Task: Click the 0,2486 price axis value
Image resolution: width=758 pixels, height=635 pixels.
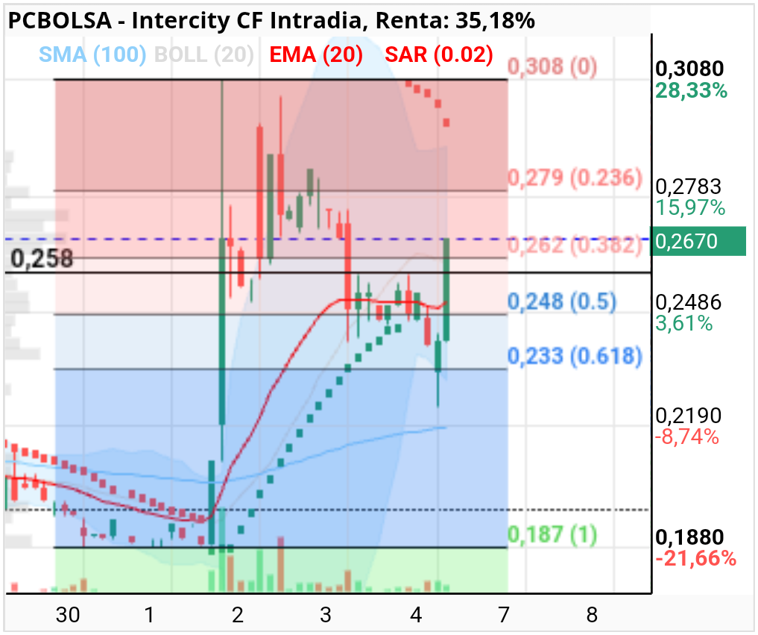Action: 689,302
